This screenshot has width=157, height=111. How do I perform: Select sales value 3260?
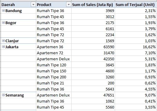(x=93, y=77)
